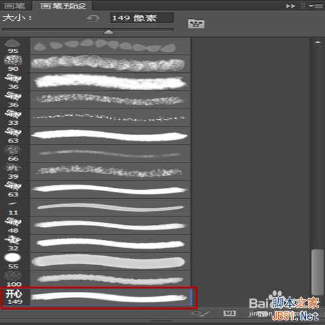This screenshot has height=325, width=325.
Task: Select the 90 textured brush preset
Action: (96, 64)
